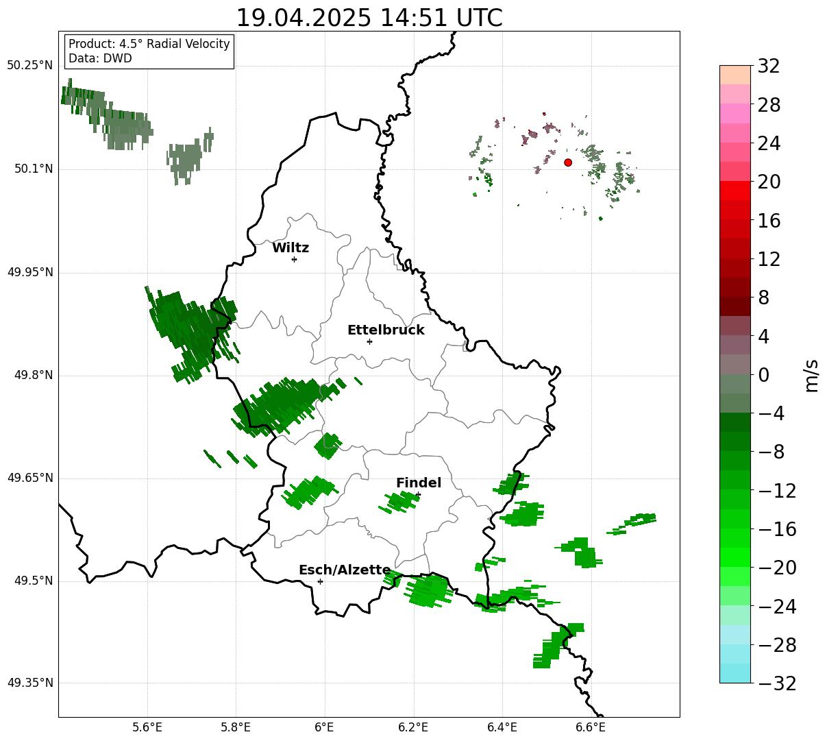Click the red radar site marker dot
827x741 pixels.
(x=568, y=162)
